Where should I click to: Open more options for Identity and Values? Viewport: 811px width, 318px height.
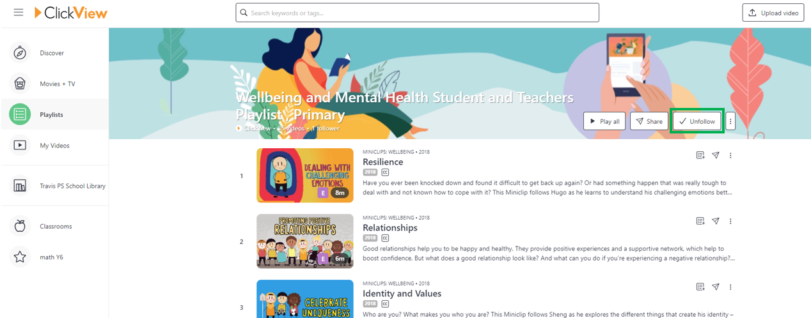730,287
